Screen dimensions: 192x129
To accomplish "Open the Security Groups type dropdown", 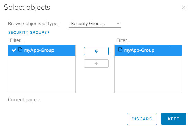I will tap(95, 24).
